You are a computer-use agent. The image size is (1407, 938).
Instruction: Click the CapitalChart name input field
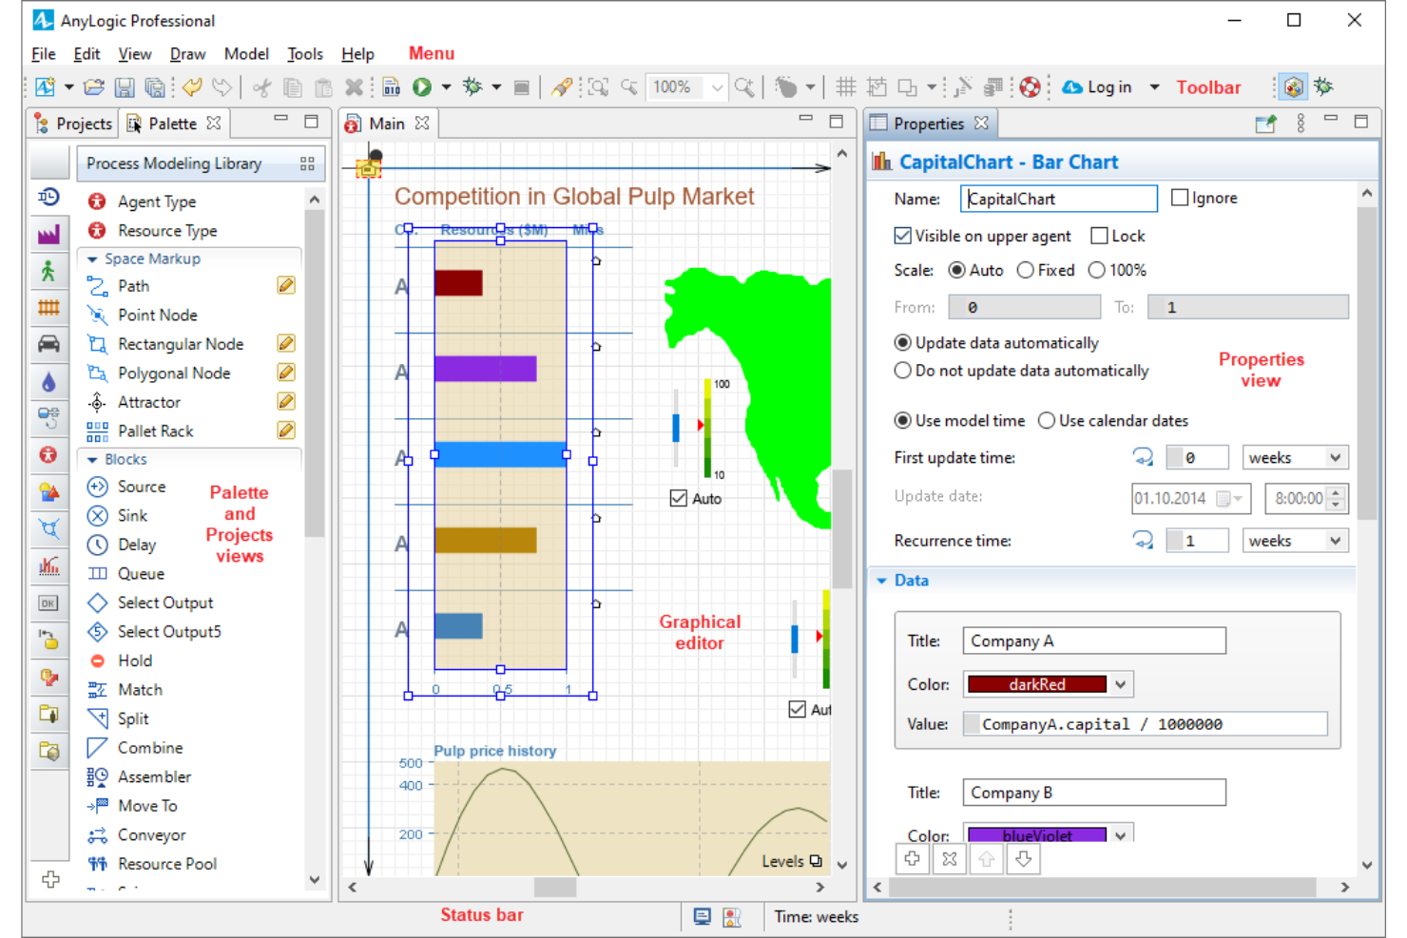[x=1058, y=198]
